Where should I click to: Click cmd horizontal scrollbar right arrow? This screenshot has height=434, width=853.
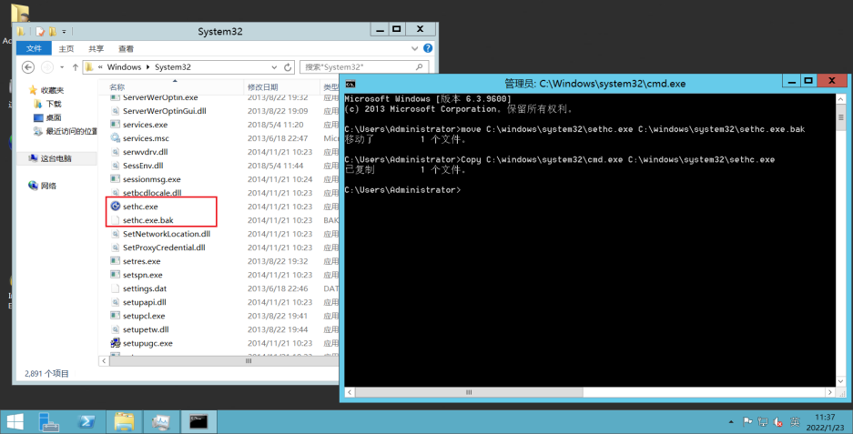tap(829, 392)
